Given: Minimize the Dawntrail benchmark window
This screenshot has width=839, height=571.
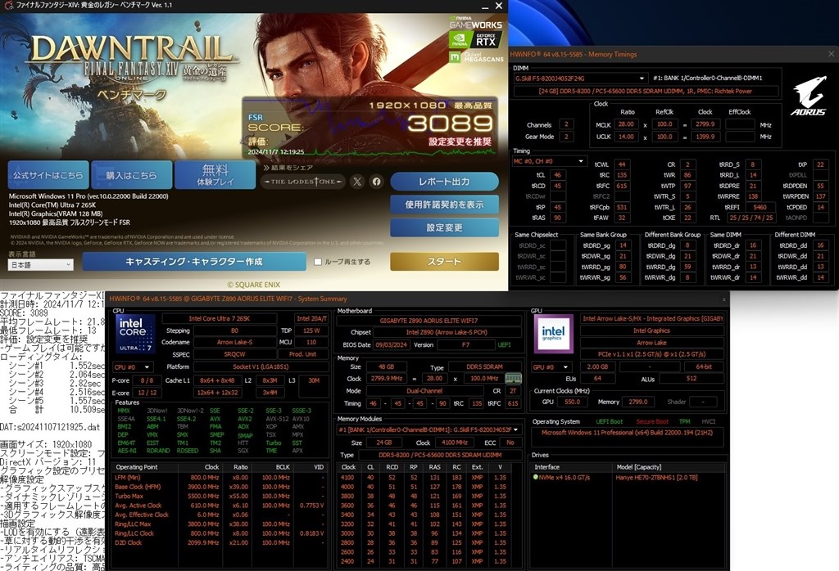Looking at the screenshot, I should (x=485, y=7).
